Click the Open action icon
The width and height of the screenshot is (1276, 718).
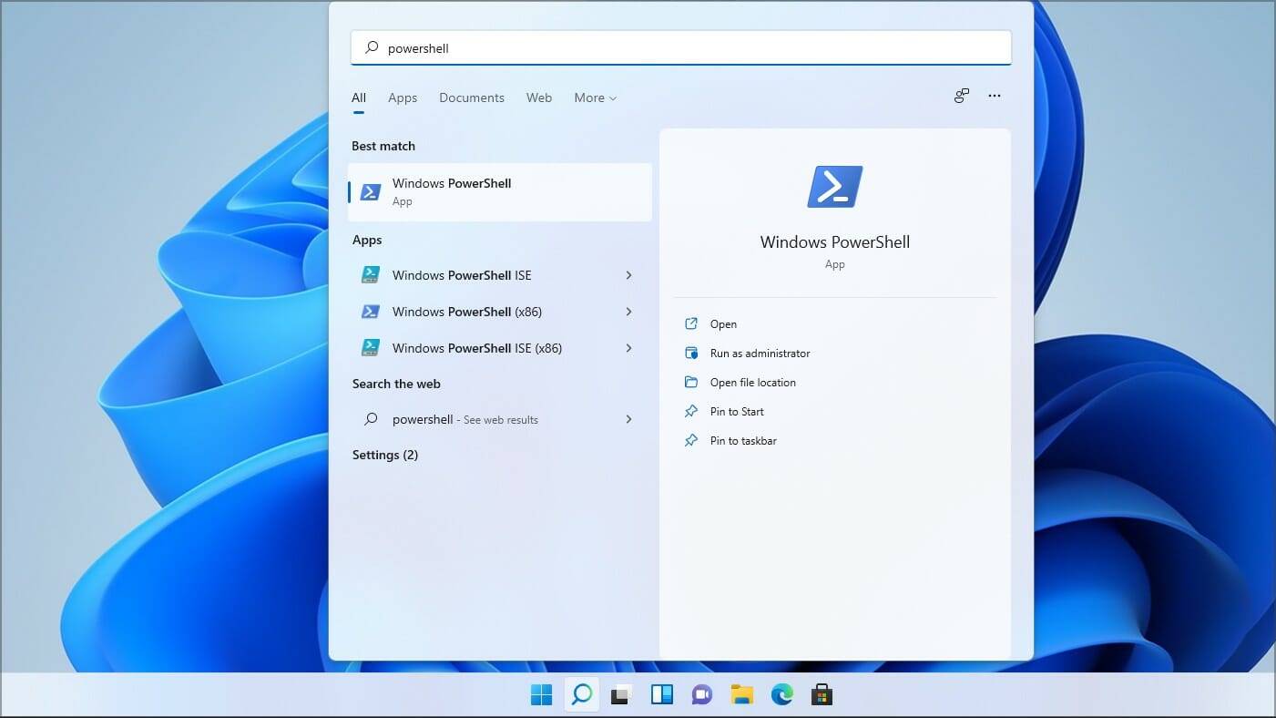tap(691, 323)
